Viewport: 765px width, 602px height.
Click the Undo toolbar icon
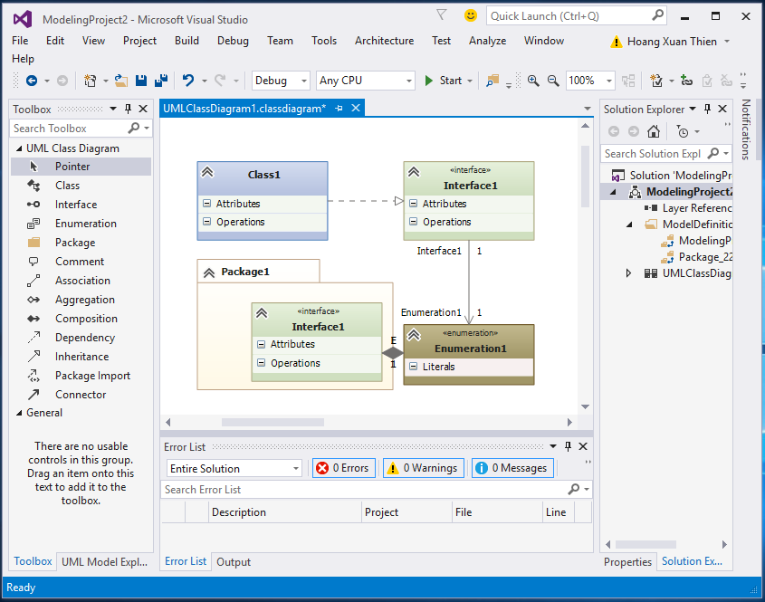(x=188, y=80)
